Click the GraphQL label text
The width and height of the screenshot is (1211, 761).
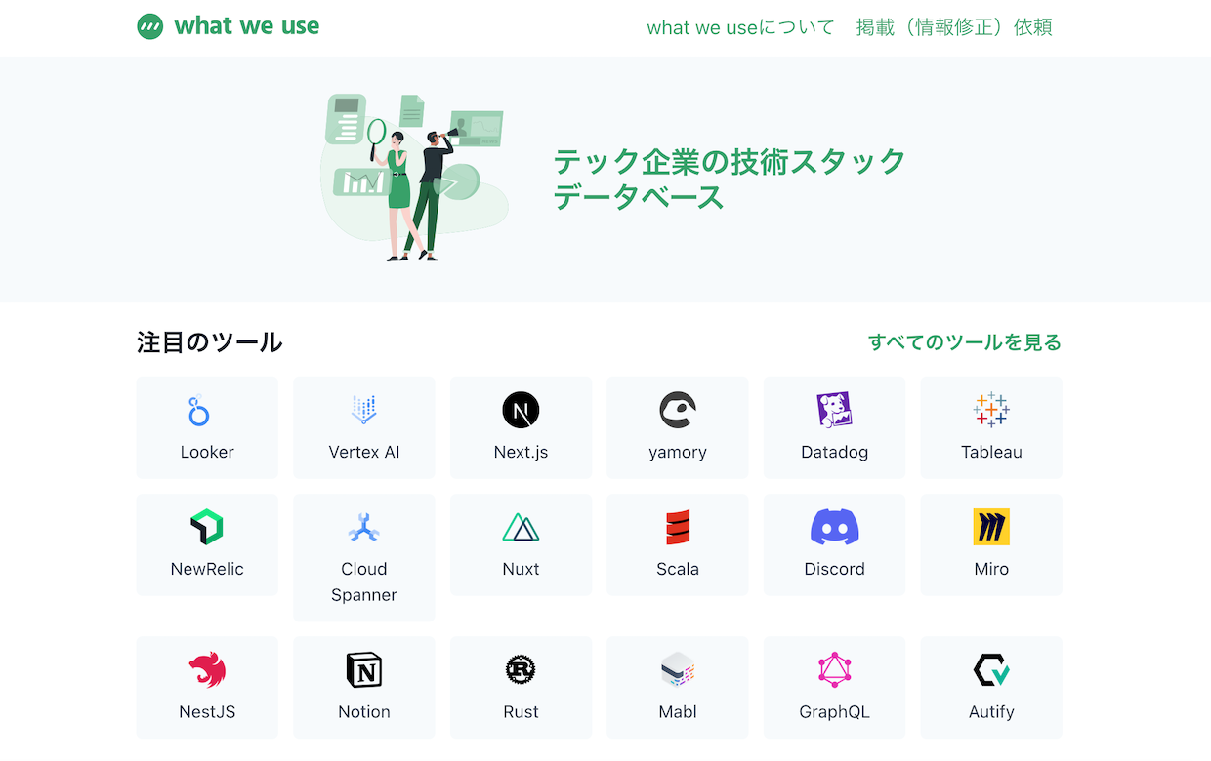point(835,711)
